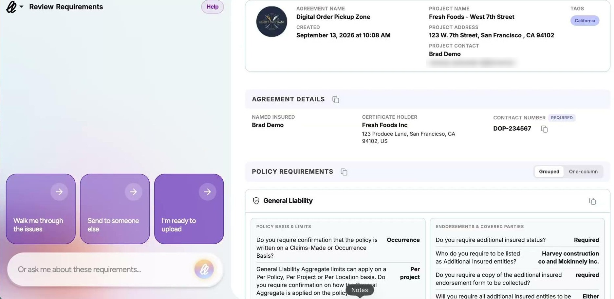Click the Policy Basis & Limits heading
This screenshot has height=299, width=614.
coord(284,227)
